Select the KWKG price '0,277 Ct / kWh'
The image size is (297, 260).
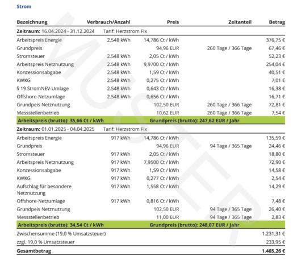[x=163, y=179]
